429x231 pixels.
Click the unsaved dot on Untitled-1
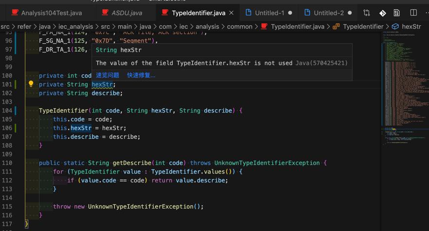(x=290, y=13)
